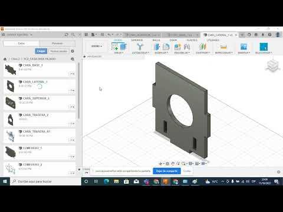Screen dimensions: 283x212
Task: Expand the Inspeccionar dropdown menu
Action: pos(223,52)
